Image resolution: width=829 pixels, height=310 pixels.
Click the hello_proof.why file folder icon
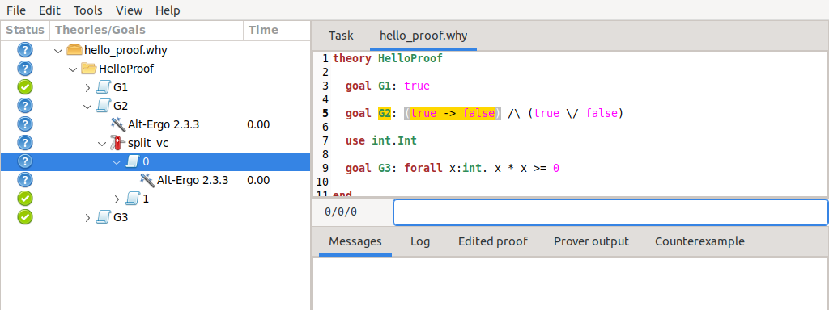pos(74,50)
